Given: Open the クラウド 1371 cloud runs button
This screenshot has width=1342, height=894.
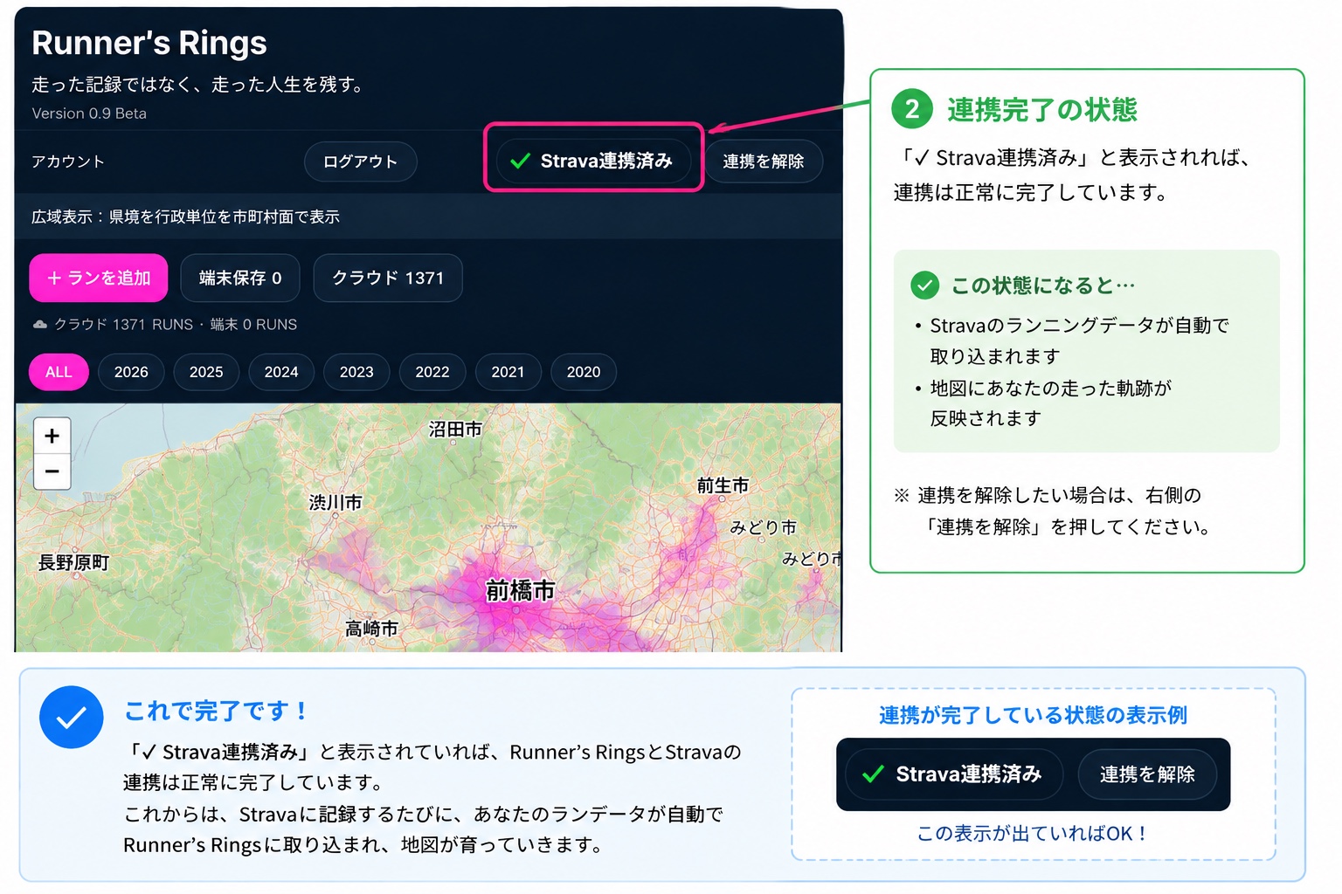Looking at the screenshot, I should click(388, 278).
